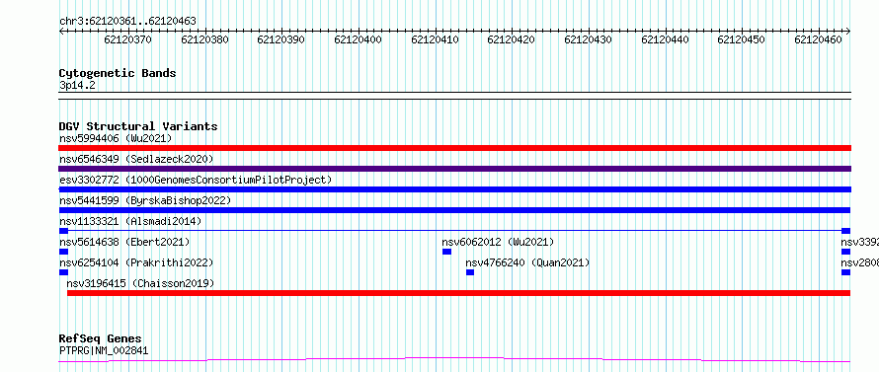Click ruler tick label 62120450

click(741, 39)
